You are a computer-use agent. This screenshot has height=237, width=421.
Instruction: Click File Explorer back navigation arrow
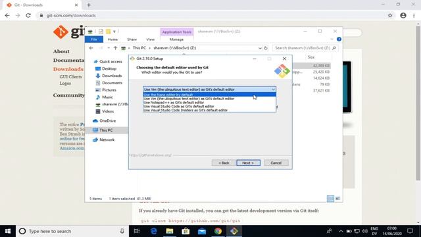[x=91, y=48]
